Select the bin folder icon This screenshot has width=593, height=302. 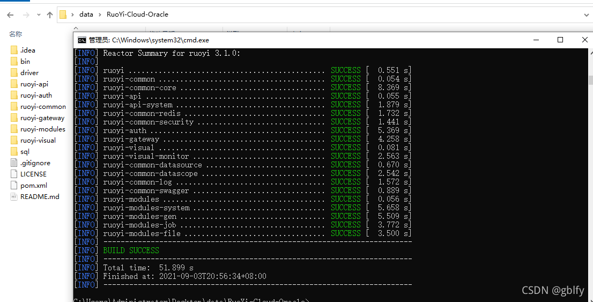coord(14,61)
